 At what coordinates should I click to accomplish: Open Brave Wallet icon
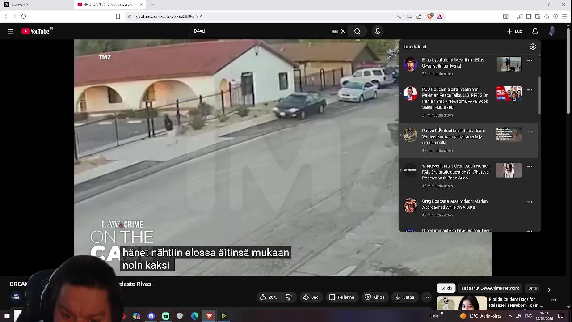pos(538,17)
